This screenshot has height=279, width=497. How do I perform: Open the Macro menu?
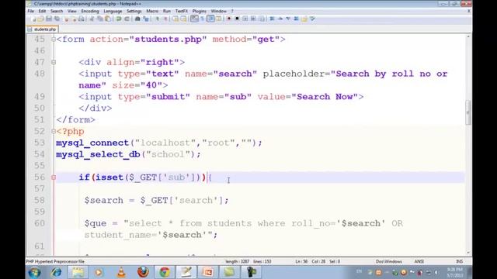coord(152,11)
